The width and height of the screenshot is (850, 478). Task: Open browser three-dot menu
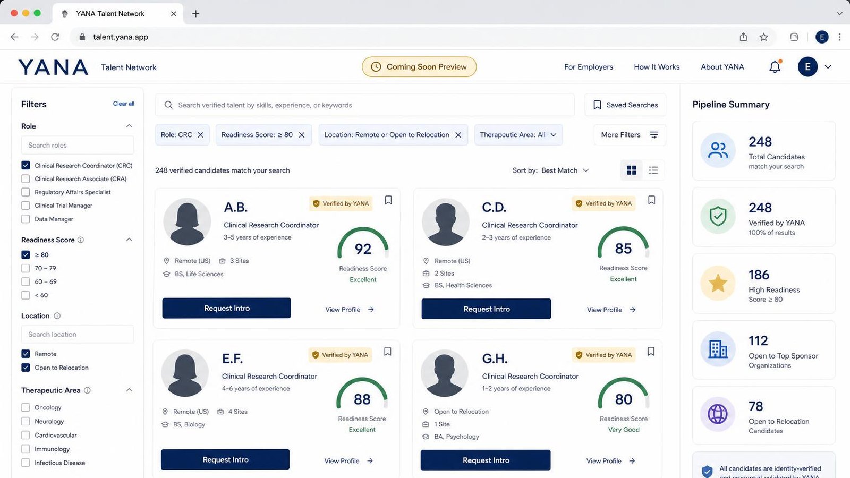point(839,37)
